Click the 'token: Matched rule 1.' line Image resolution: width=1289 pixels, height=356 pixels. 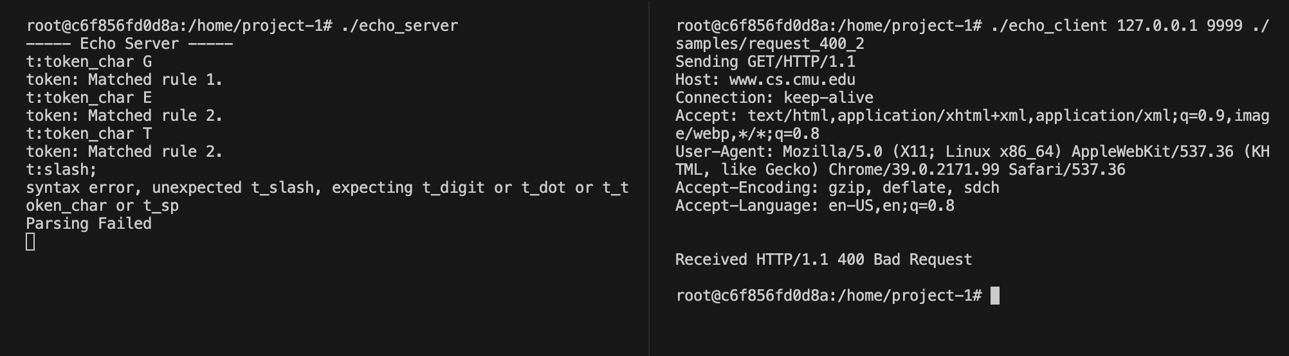[x=124, y=80]
